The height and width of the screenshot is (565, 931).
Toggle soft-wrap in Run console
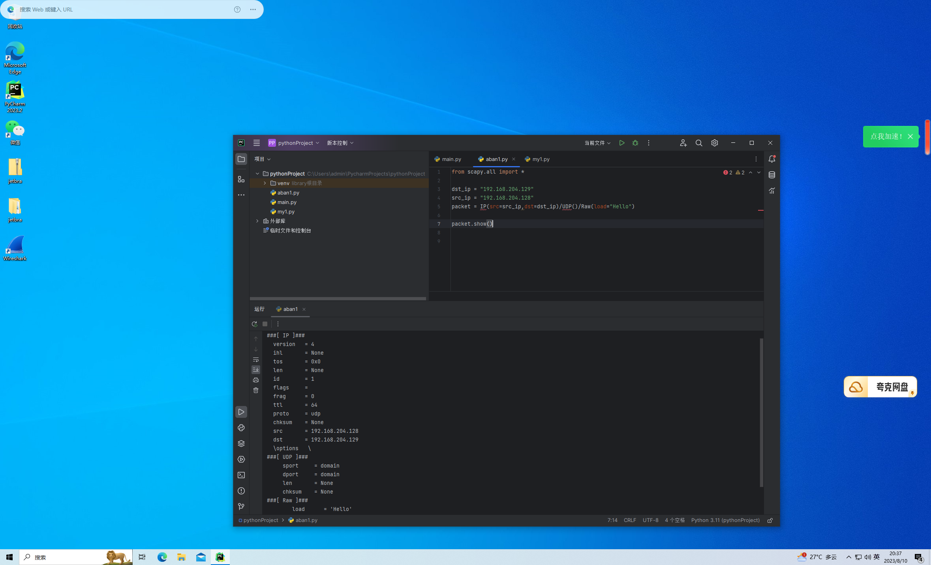tap(256, 360)
